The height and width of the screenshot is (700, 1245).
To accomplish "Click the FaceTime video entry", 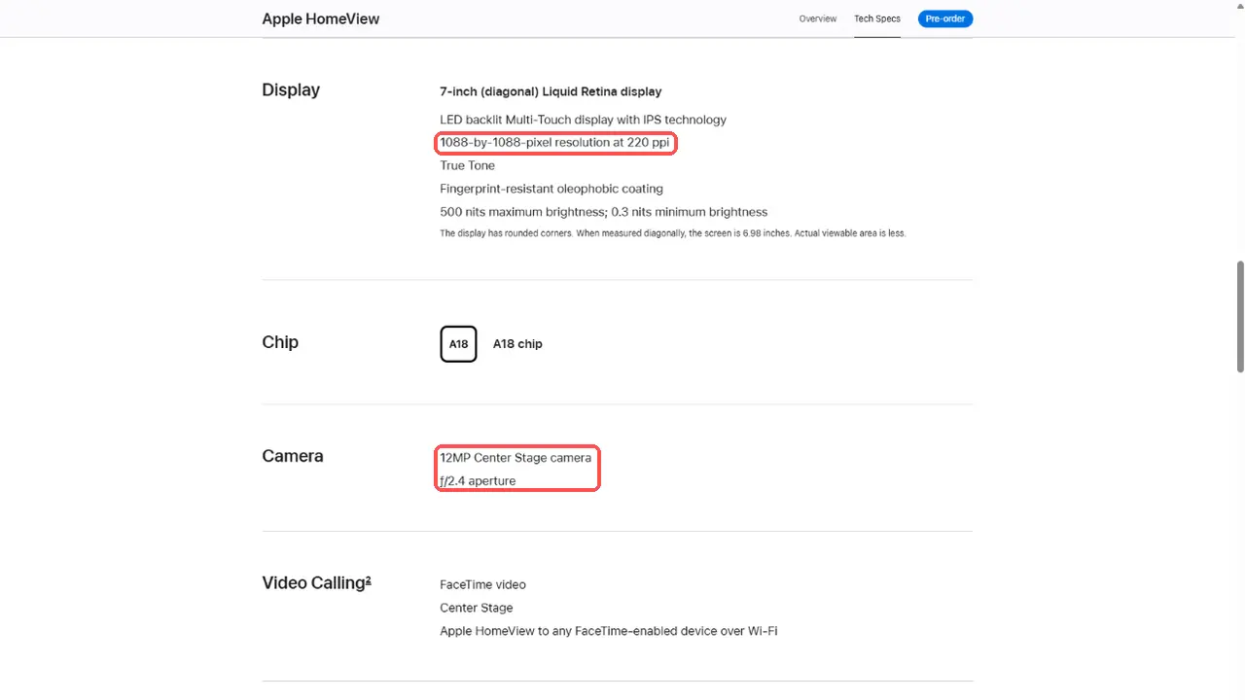I will [x=483, y=585].
